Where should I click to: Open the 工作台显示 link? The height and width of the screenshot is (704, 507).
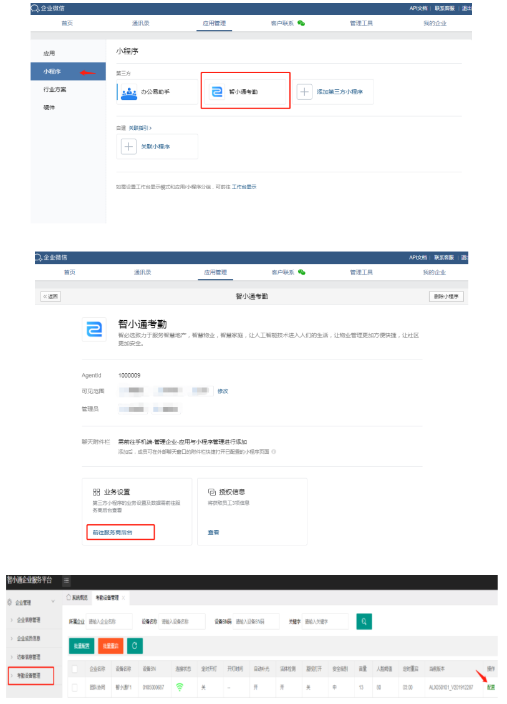[244, 187]
